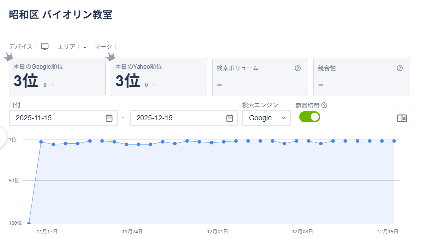Screen dimensions: 421x239
Task: Open help icon for 競合性
Action: click(x=400, y=68)
